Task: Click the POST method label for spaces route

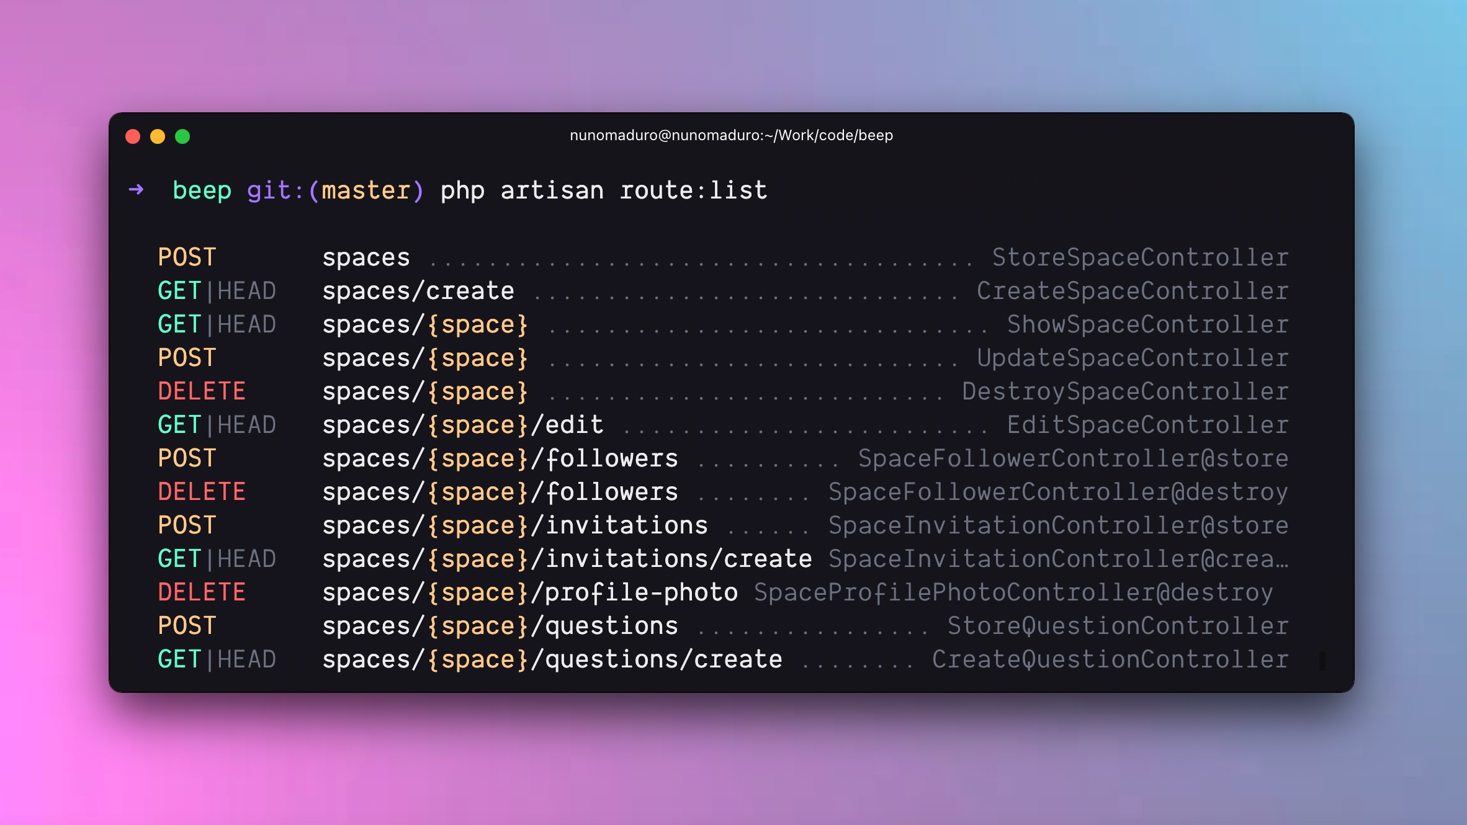Action: coord(186,257)
